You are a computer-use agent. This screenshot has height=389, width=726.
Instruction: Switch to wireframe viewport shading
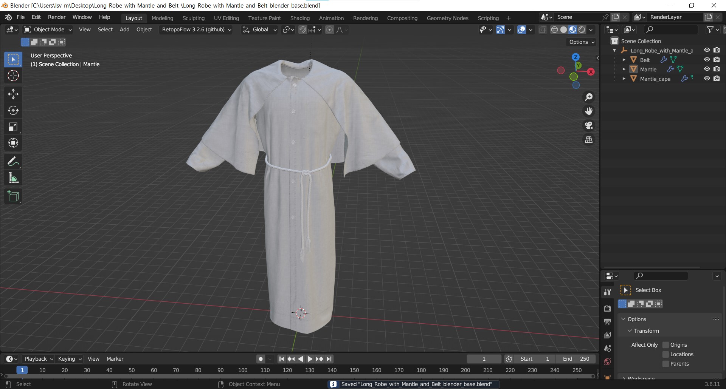[554, 30]
